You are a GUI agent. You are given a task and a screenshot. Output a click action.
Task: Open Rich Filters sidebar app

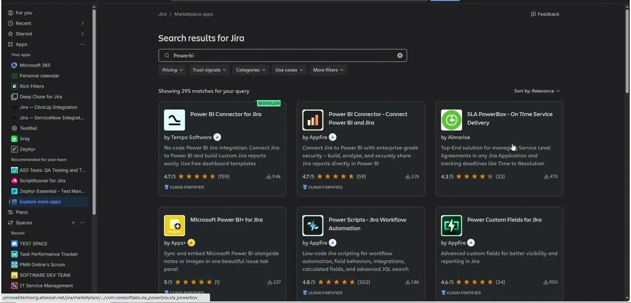tap(32, 86)
